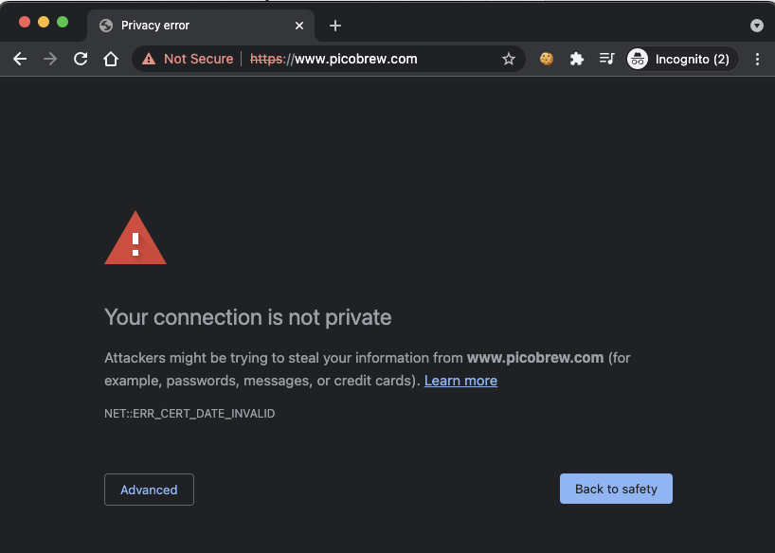This screenshot has width=775, height=553.
Task: Open a new tab with plus button
Action: 335,26
